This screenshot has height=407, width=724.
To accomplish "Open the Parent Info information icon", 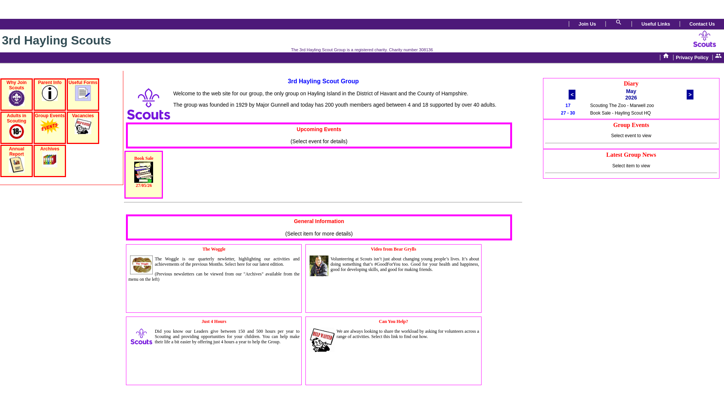I will point(50,93).
